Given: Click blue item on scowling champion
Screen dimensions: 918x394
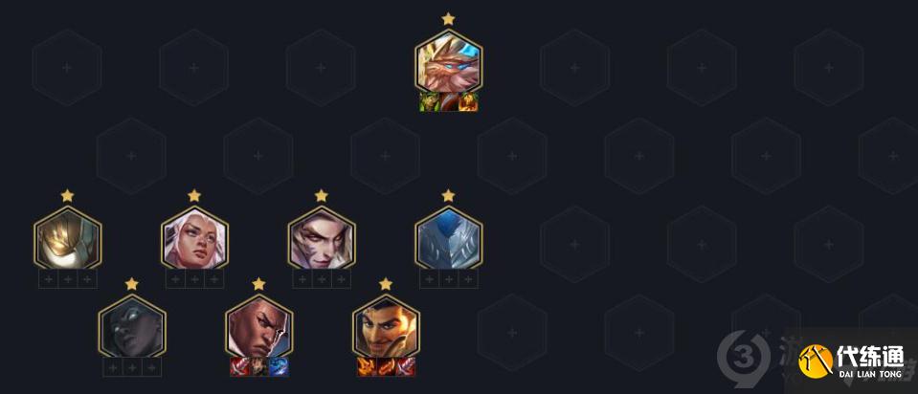Looking at the screenshot, I should [279, 366].
